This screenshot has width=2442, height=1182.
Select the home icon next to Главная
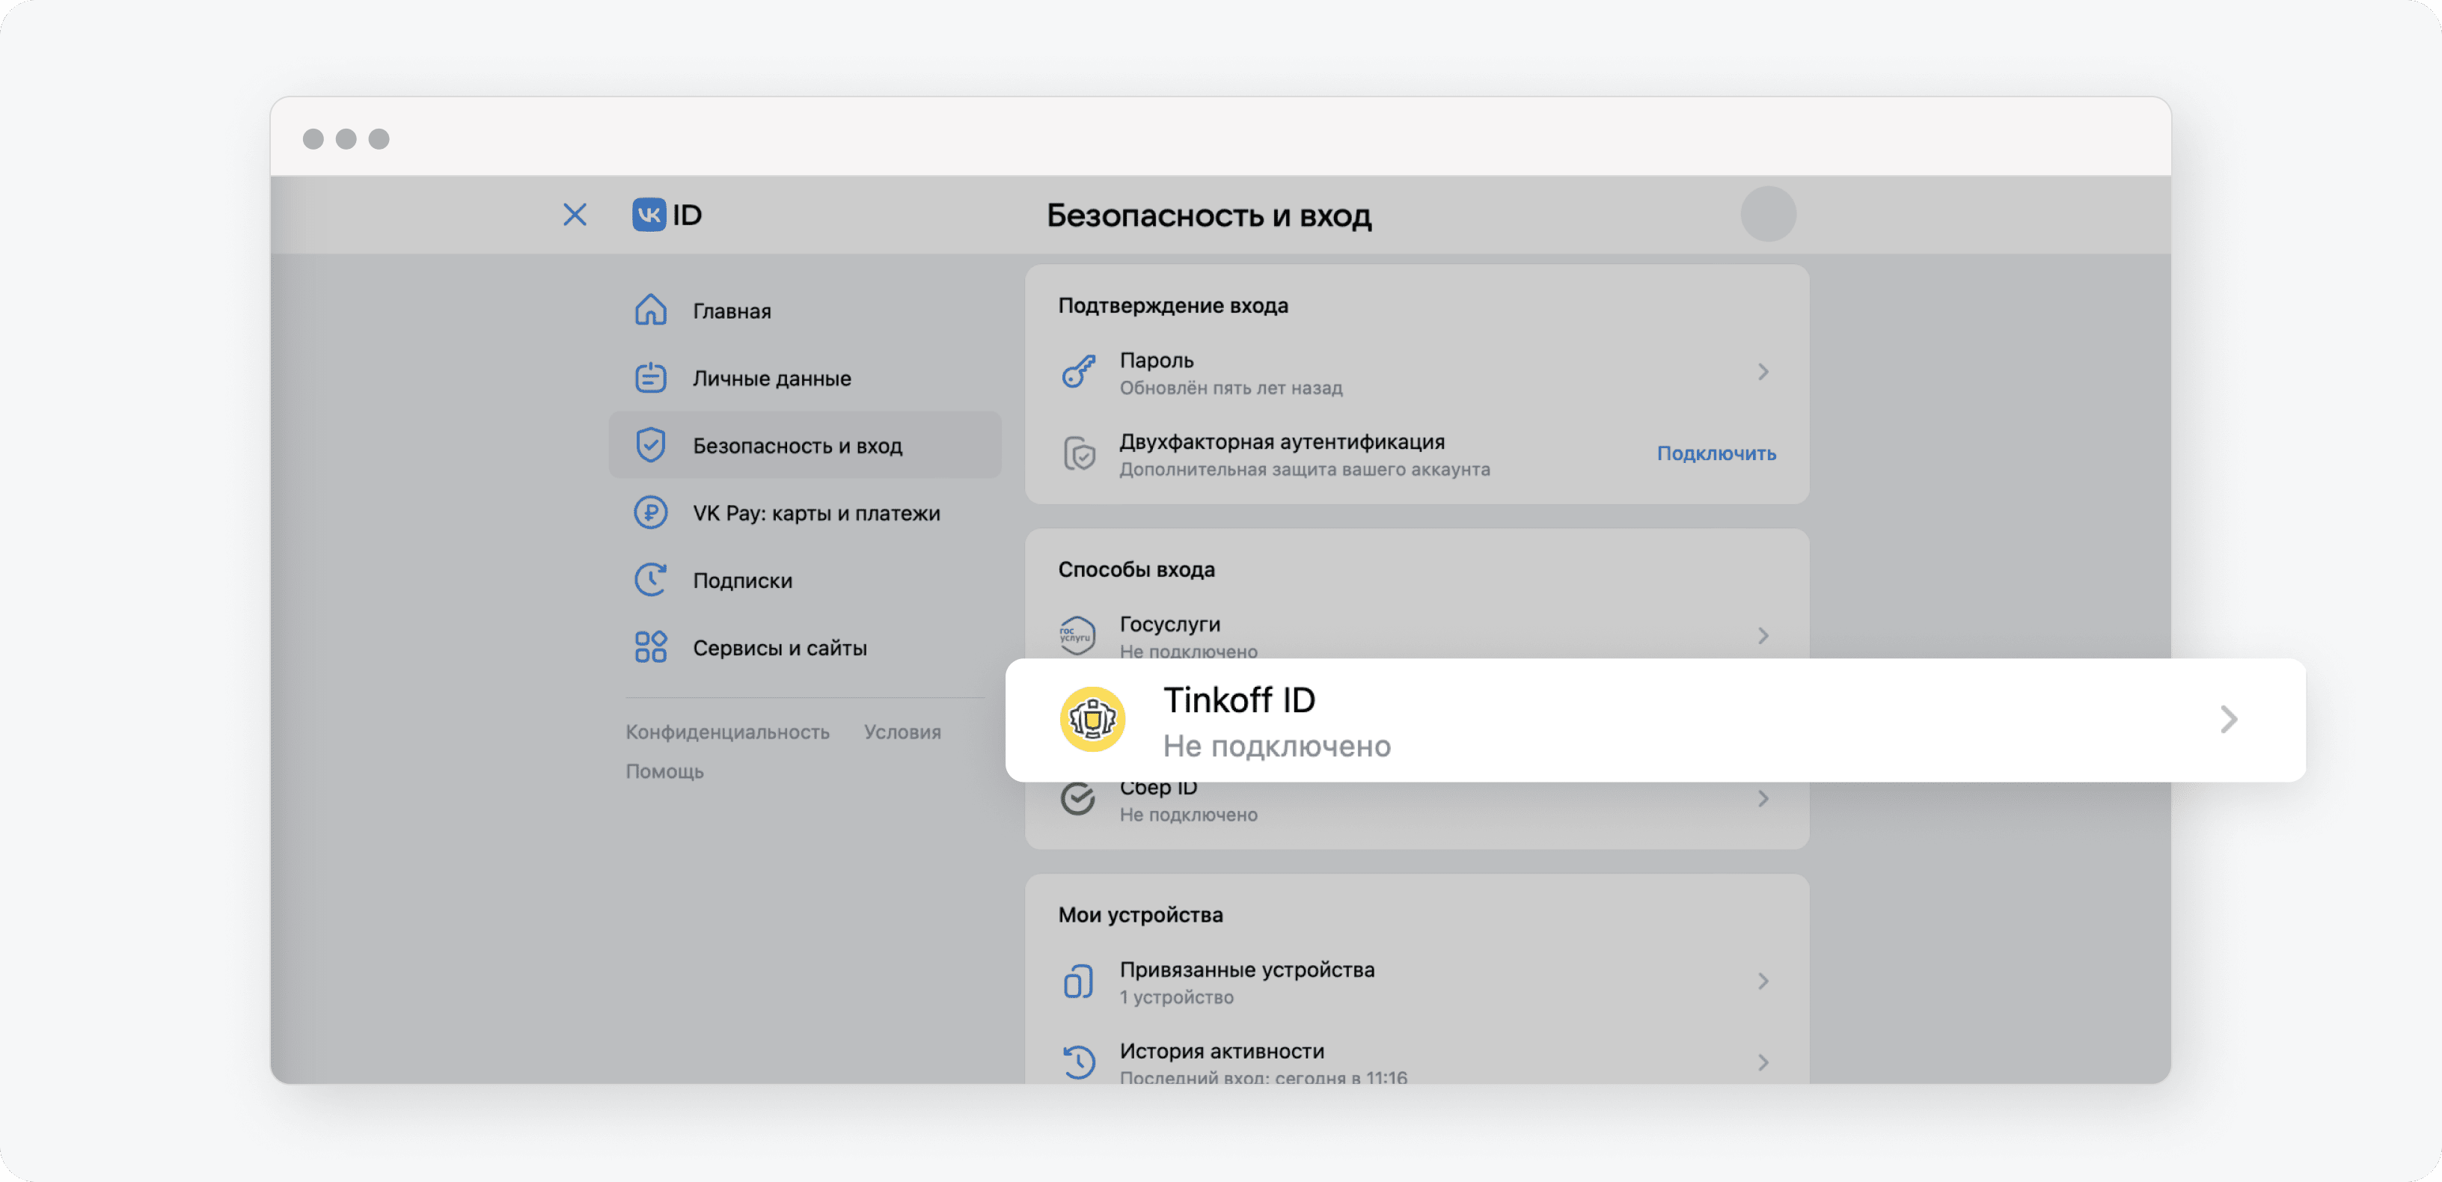point(650,309)
